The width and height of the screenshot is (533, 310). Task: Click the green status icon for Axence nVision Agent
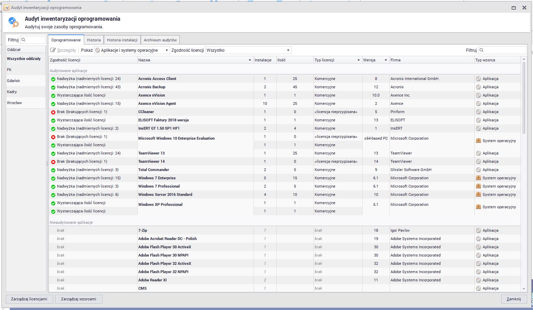pyautogui.click(x=53, y=104)
